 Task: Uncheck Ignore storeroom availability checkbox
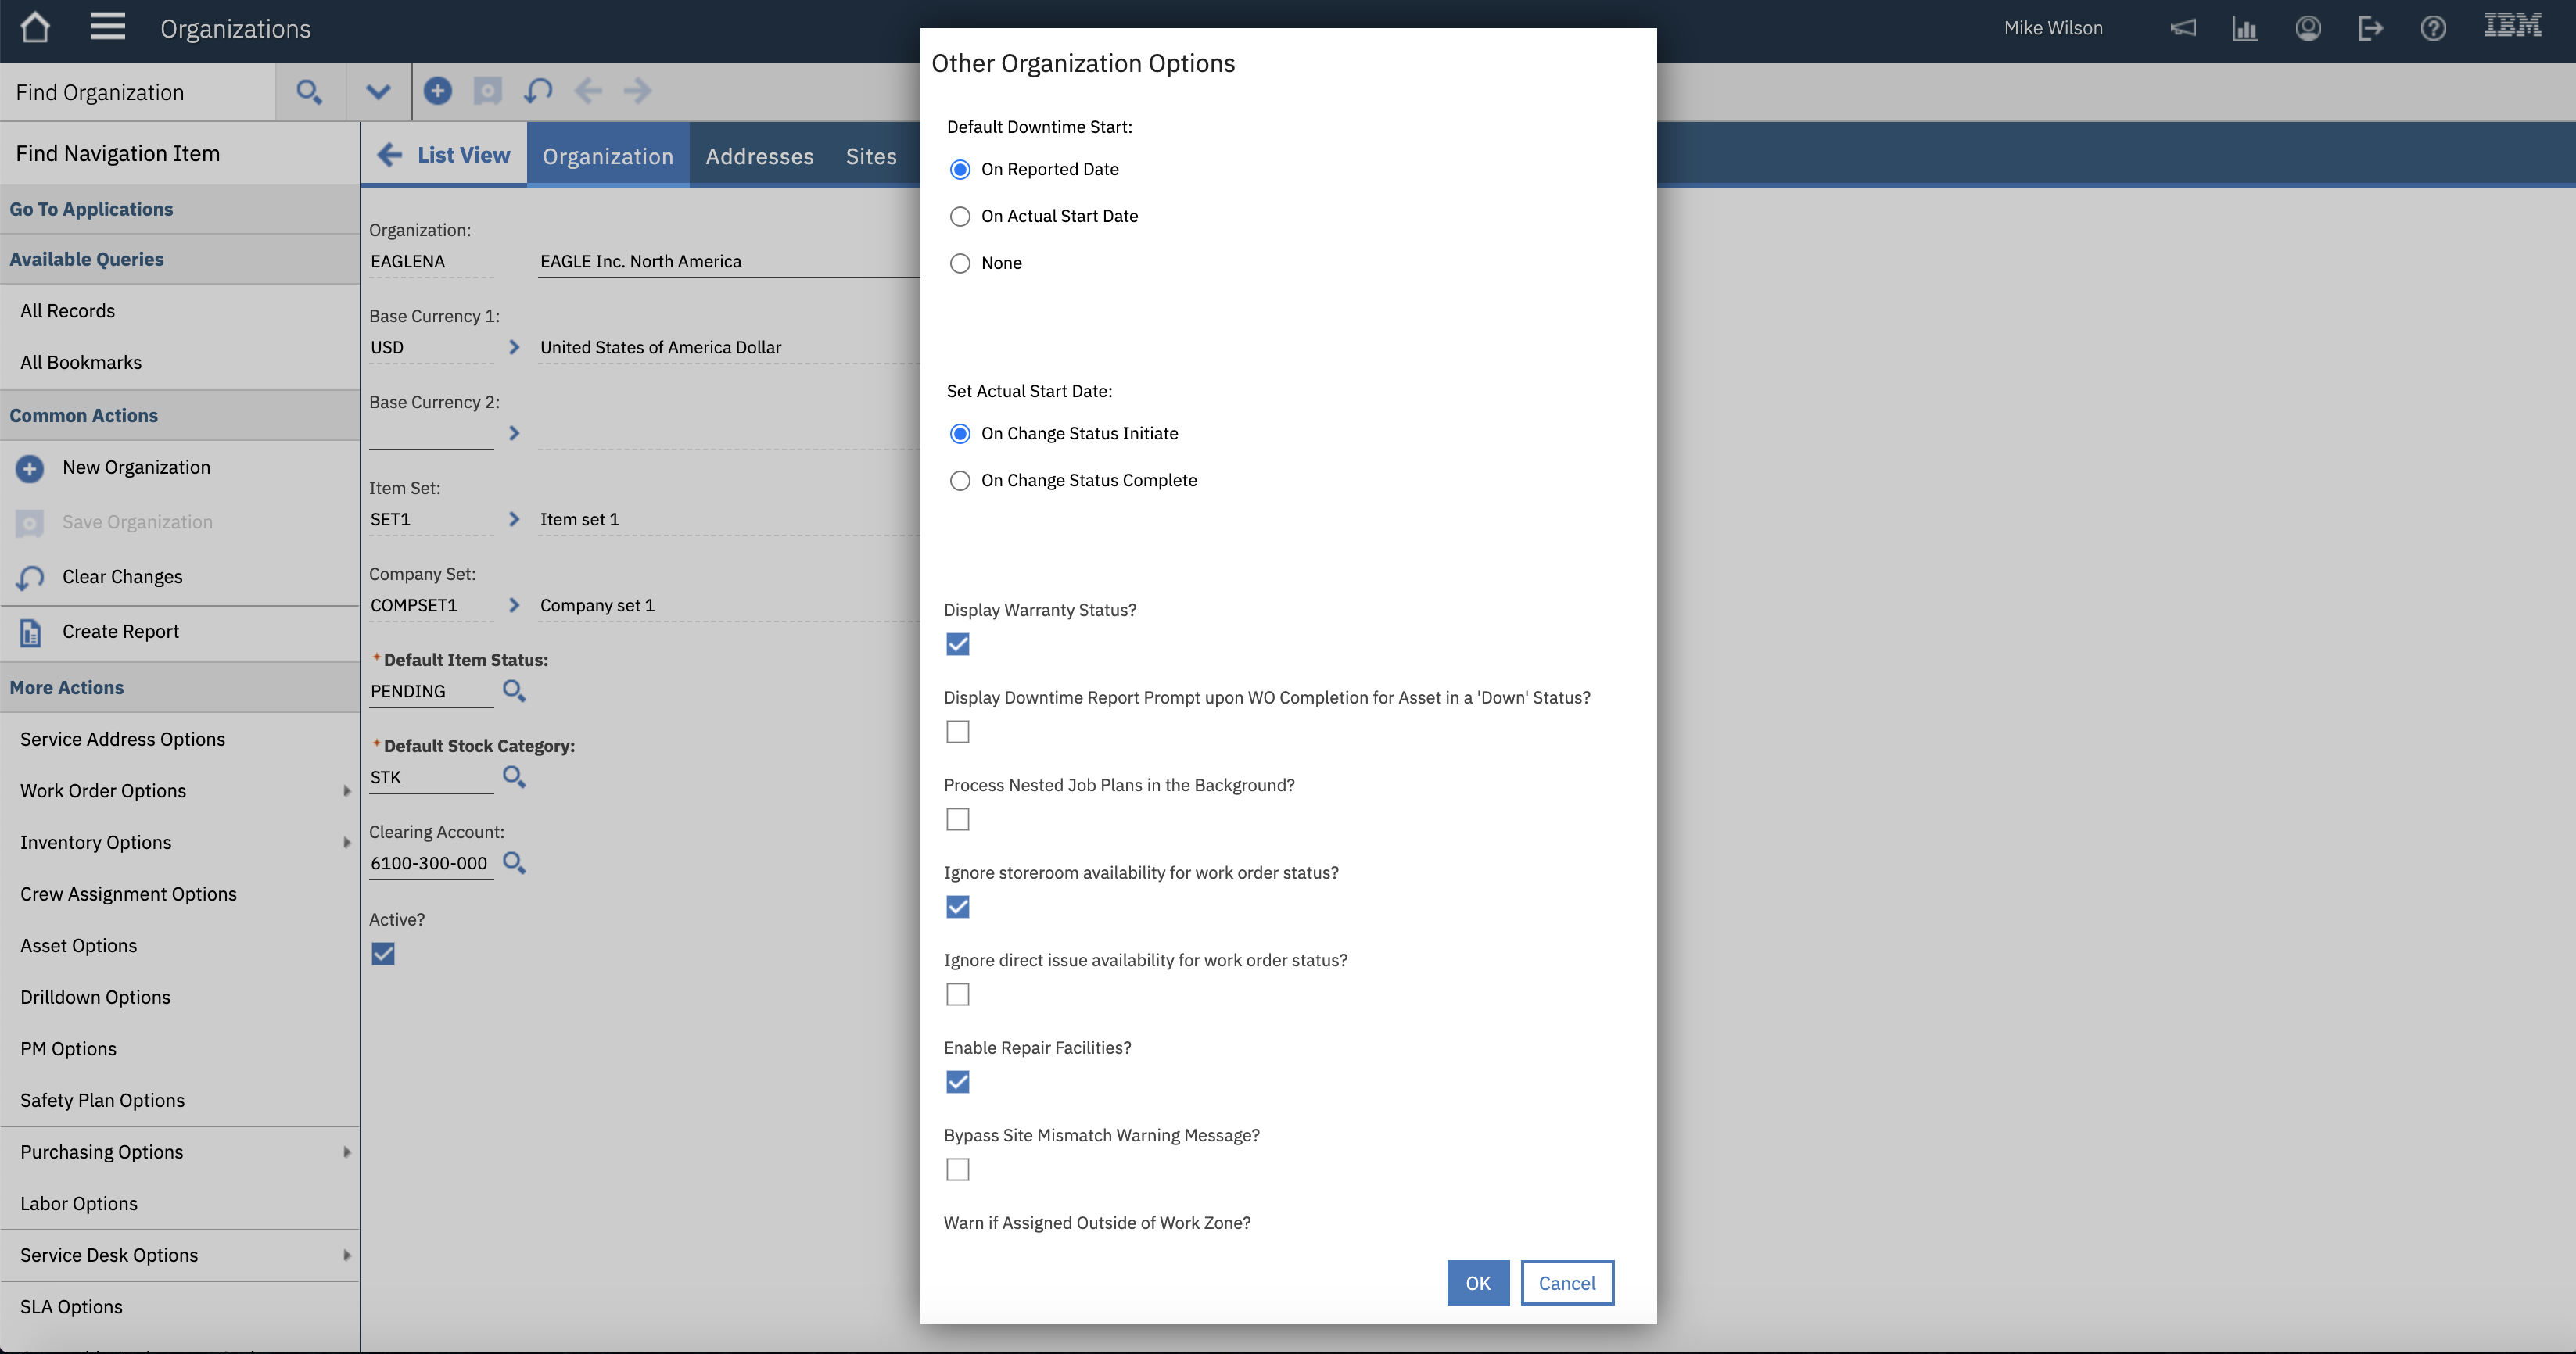(x=957, y=907)
